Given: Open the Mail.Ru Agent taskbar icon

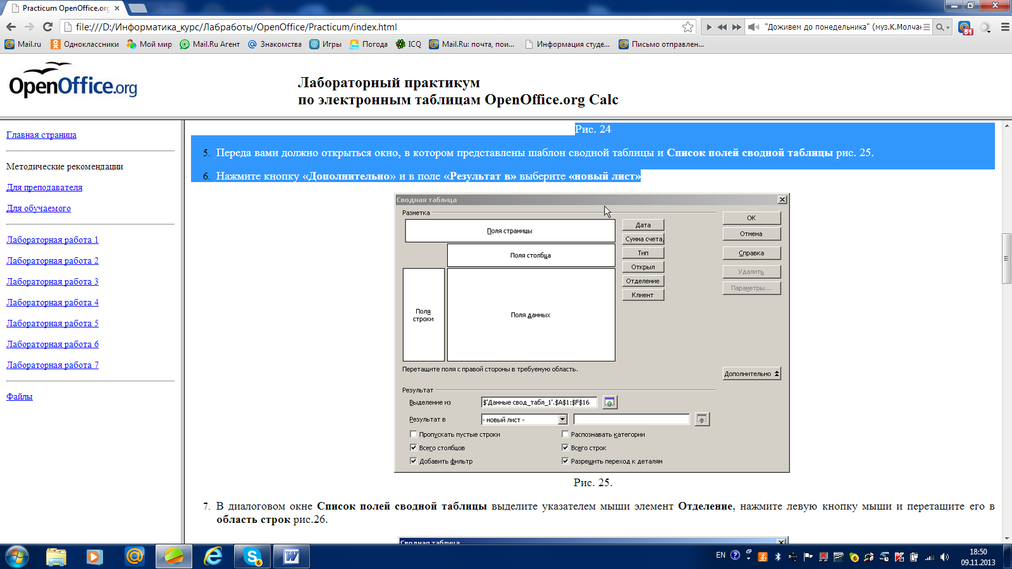Looking at the screenshot, I should pos(135,556).
